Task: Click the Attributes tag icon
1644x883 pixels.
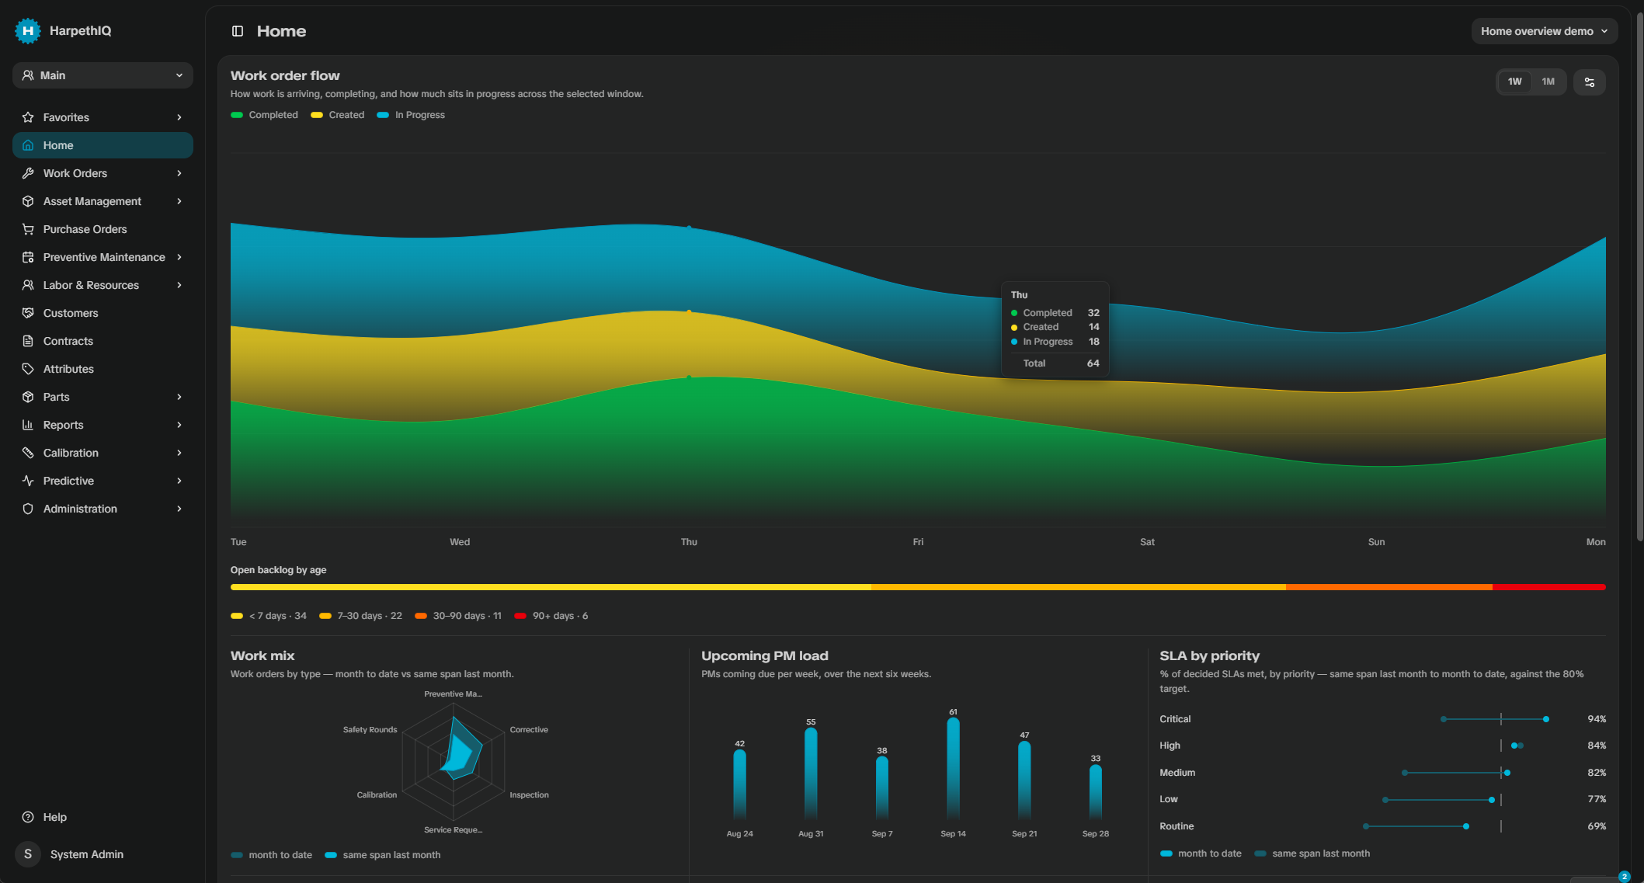Action: (x=28, y=369)
